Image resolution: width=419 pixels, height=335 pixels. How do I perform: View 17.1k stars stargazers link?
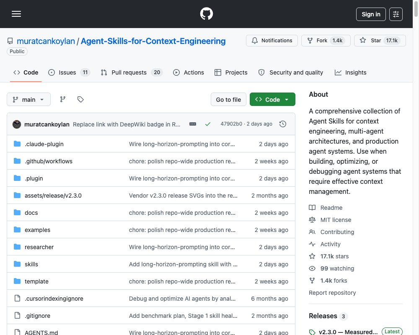(x=334, y=256)
